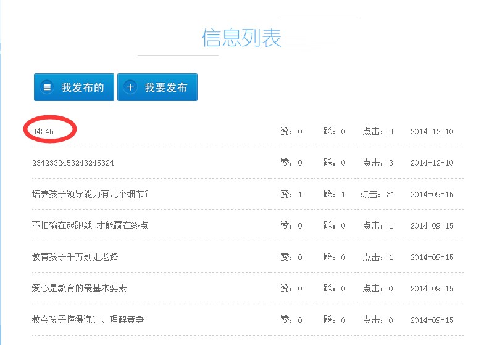Click 踩: 0 in the 教育孩子千万别走老路 row
This screenshot has width=492, height=345.
335,257
